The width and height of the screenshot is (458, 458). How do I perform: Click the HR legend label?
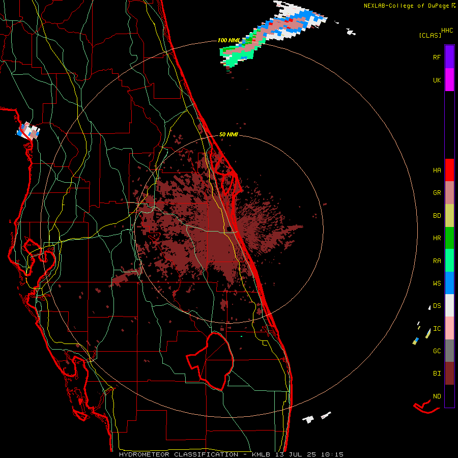[x=437, y=238]
